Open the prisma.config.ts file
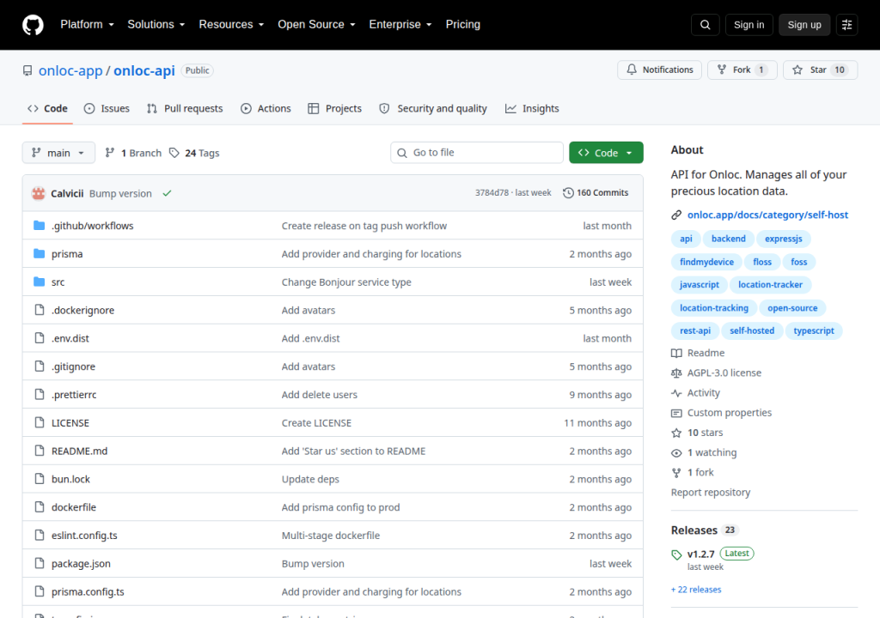The image size is (880, 618). point(89,591)
